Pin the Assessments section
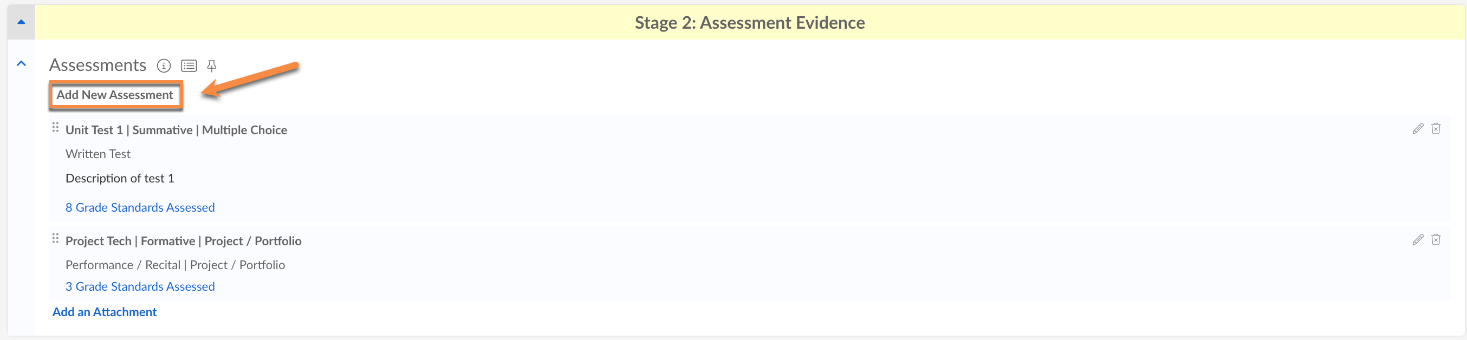The height and width of the screenshot is (340, 1467). tap(212, 66)
